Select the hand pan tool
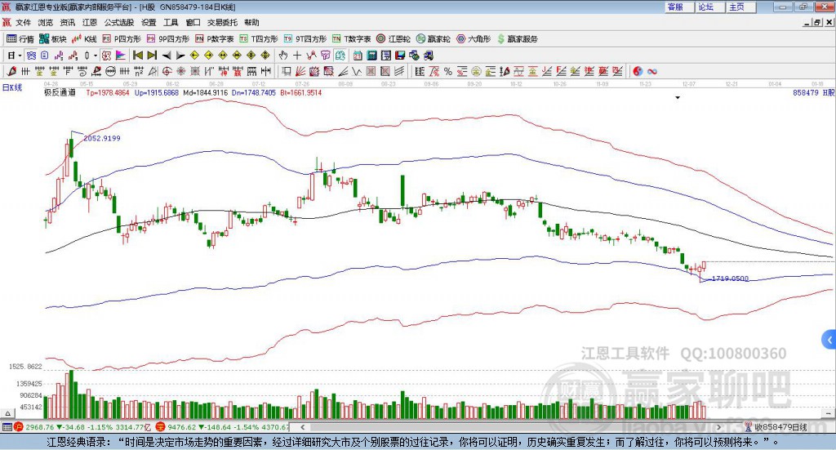The image size is (836, 450). pyautogui.click(x=283, y=56)
